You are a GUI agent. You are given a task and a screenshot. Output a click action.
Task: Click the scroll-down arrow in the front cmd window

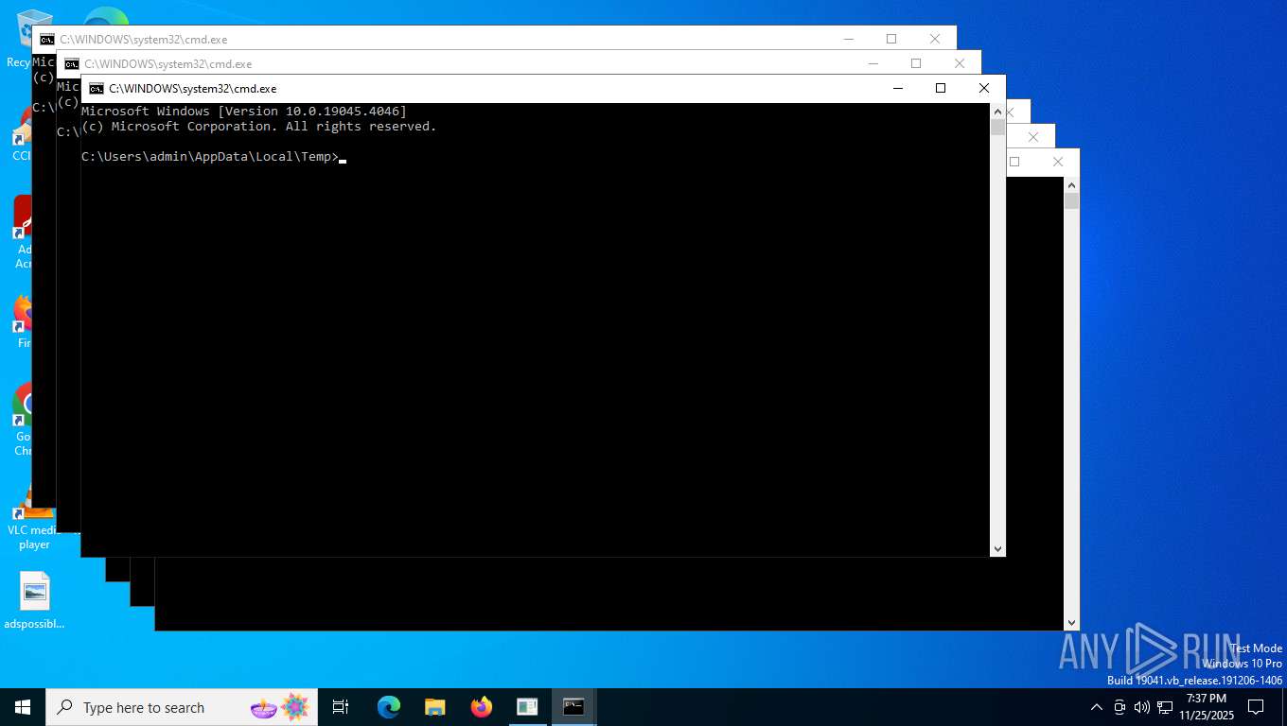pos(997,548)
